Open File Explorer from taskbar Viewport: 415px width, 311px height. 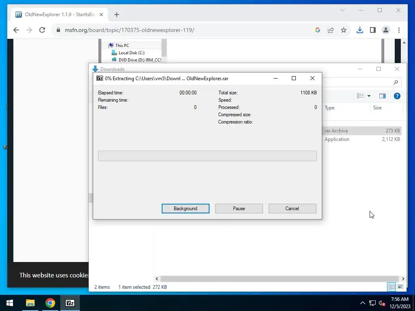tap(30, 303)
